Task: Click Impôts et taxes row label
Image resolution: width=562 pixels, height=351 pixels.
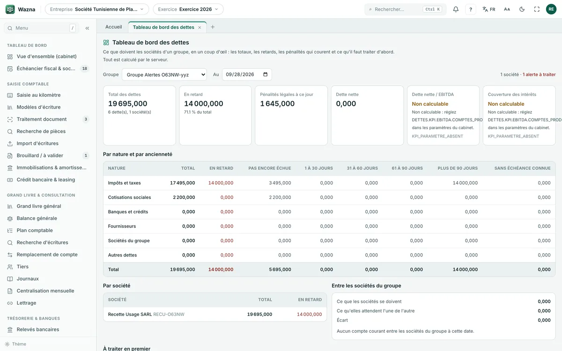Action: 125,183
